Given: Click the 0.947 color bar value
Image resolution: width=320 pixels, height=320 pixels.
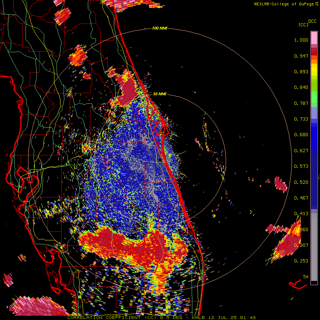Looking at the screenshot, I should click(x=301, y=56).
